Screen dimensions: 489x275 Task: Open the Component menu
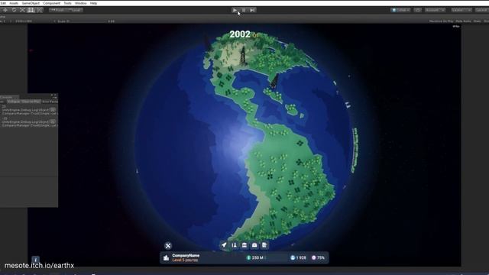coord(51,3)
